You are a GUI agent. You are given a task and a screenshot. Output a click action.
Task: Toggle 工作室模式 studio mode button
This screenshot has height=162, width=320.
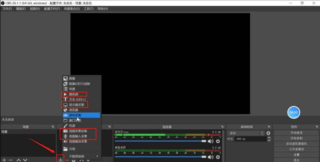point(296,149)
